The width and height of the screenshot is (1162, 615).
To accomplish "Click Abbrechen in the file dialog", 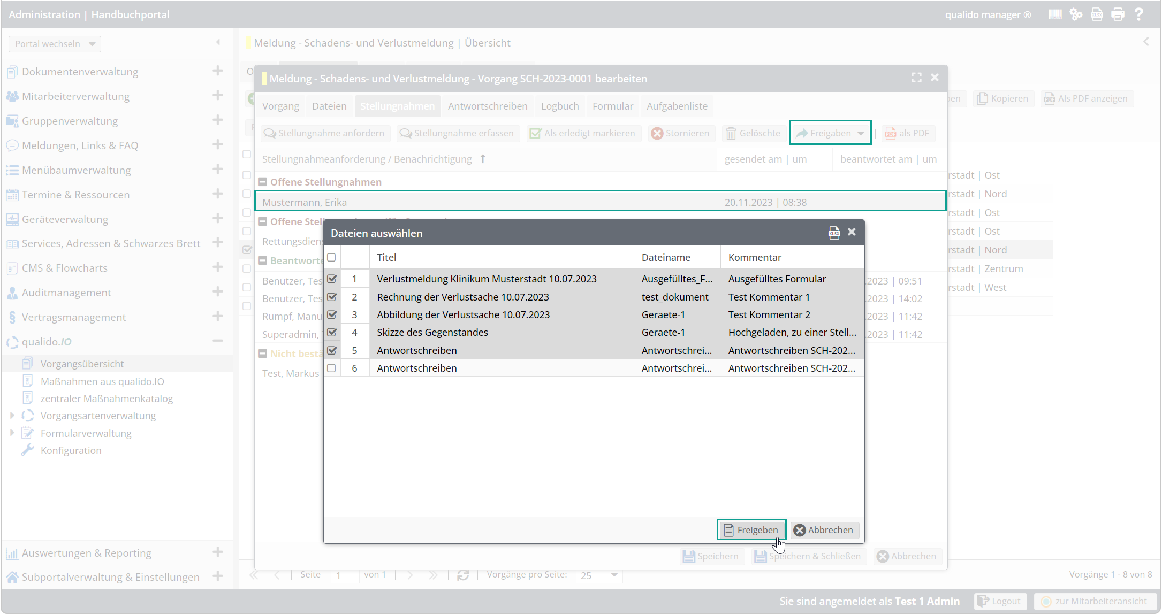I will click(x=824, y=530).
